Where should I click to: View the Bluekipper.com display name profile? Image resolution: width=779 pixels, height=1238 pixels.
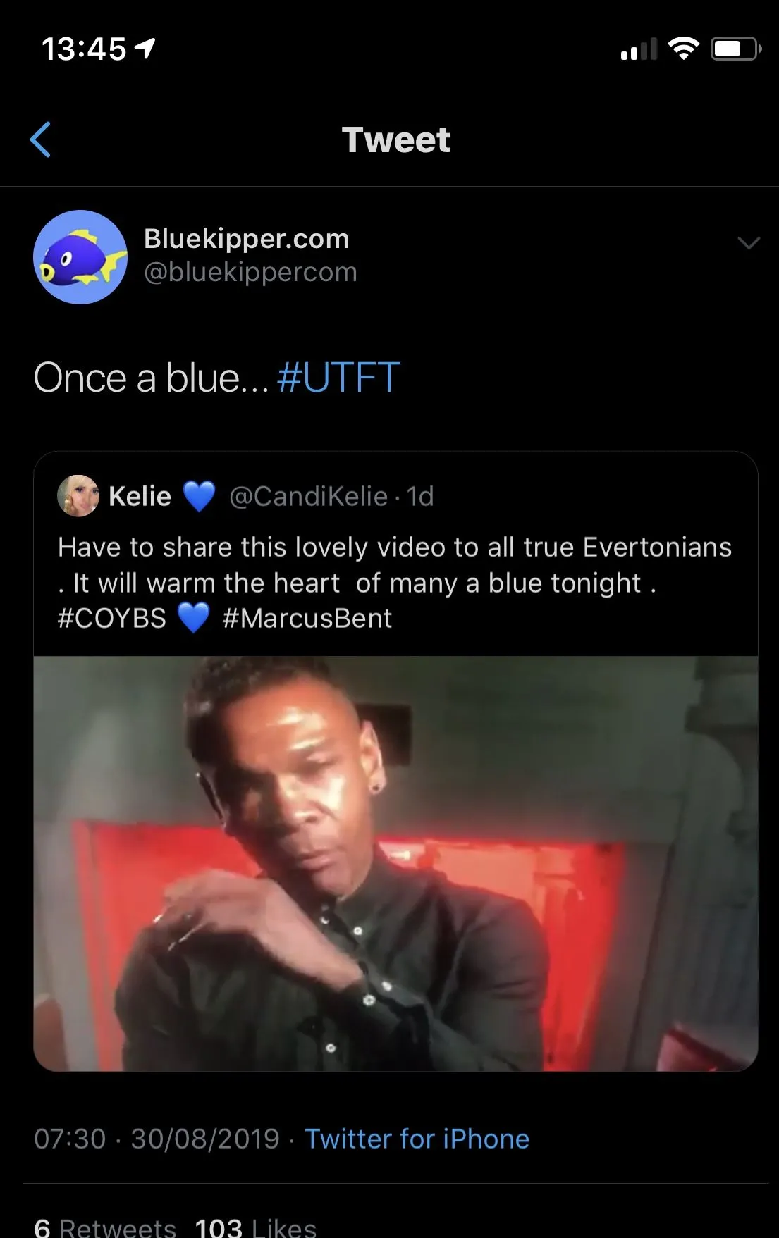click(x=247, y=238)
